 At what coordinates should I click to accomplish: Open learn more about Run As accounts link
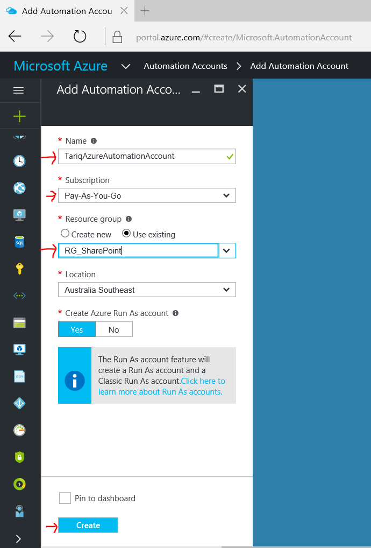coord(162,386)
